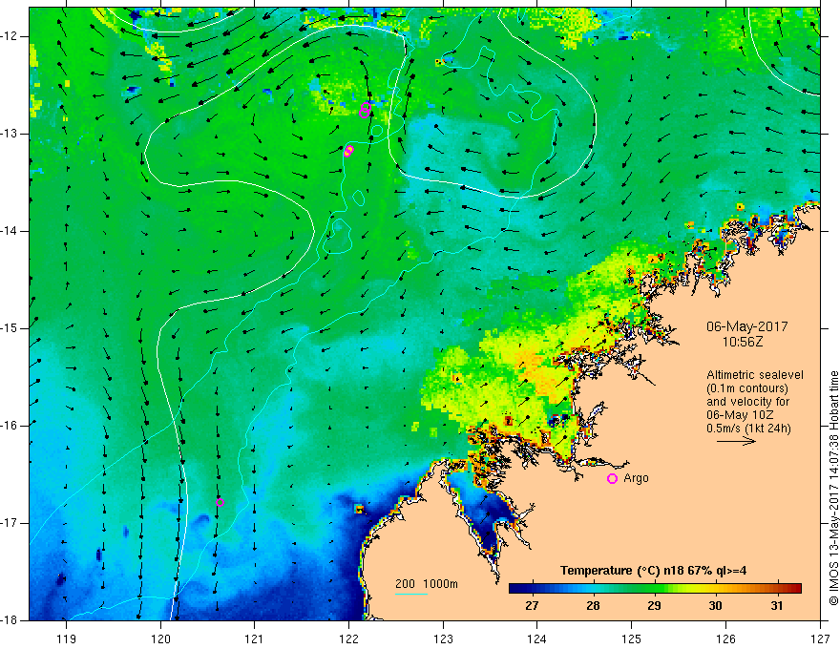840x649 pixels.
Task: Click the longitude label 126
Action: [x=725, y=639]
